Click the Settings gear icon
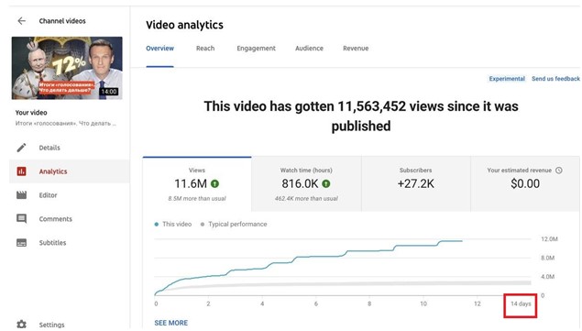Screen dimensions: 582x331 [21, 325]
